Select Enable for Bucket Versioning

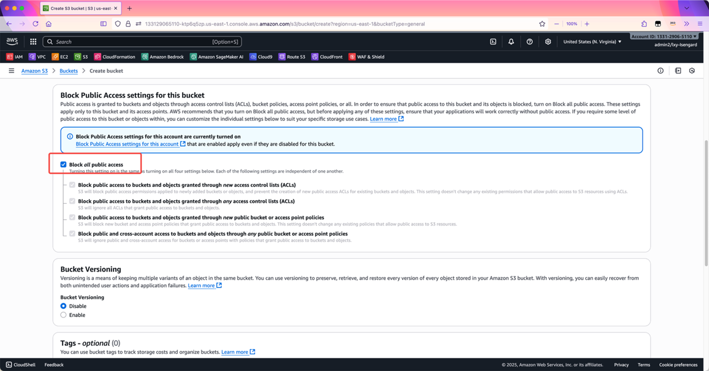(63, 315)
